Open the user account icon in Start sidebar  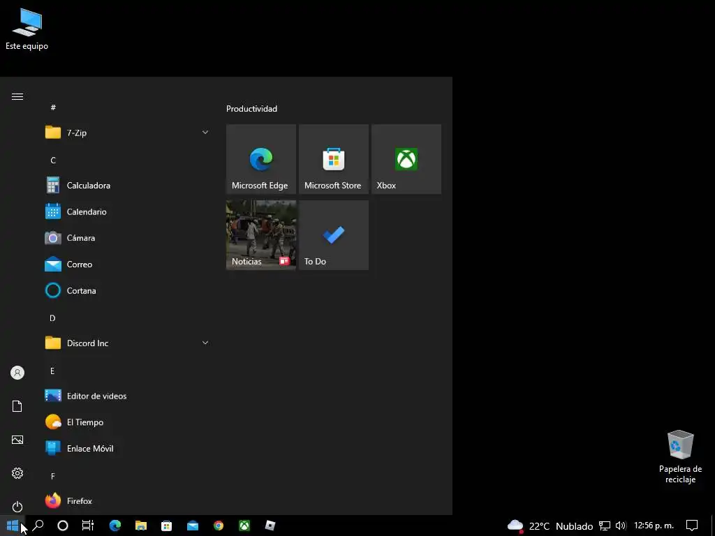coord(17,373)
